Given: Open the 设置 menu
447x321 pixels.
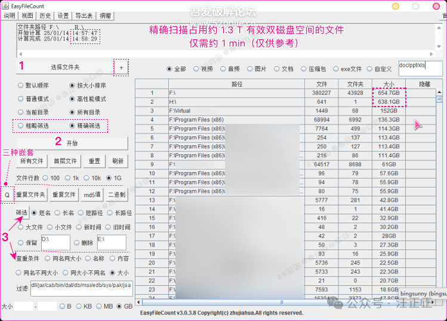Looking at the screenshot, I should [63, 15].
